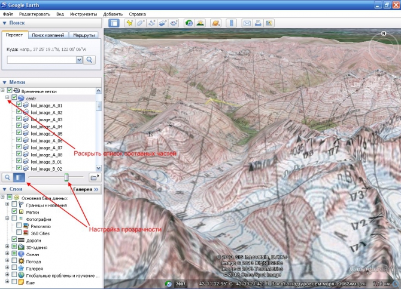
Task: Click the search magnifier button
Action: click(x=89, y=60)
